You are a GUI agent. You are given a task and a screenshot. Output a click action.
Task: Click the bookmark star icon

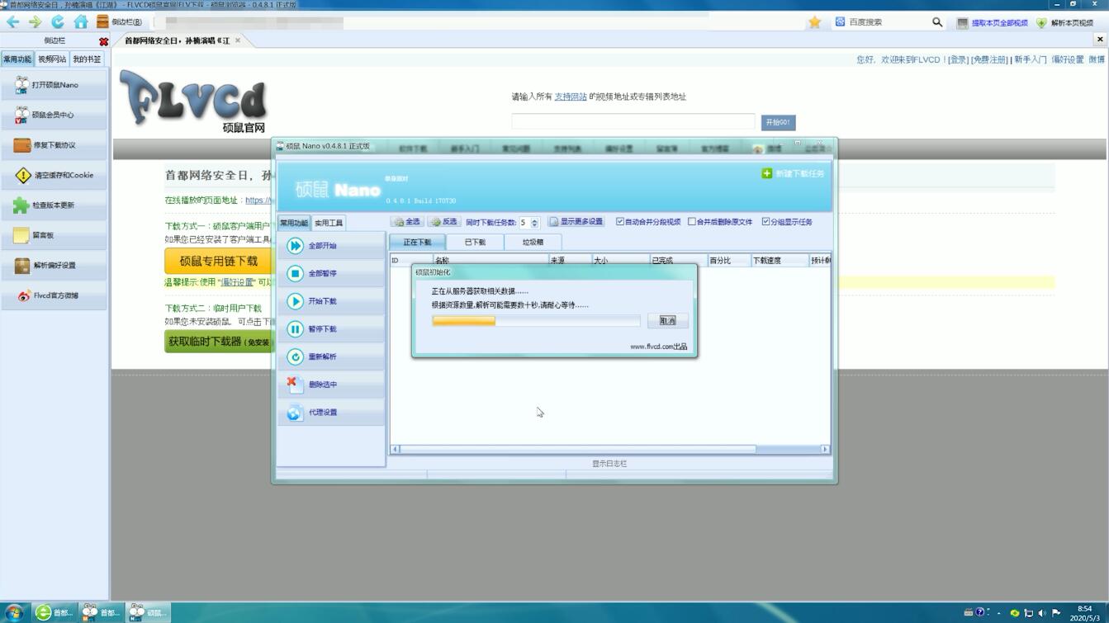click(814, 22)
